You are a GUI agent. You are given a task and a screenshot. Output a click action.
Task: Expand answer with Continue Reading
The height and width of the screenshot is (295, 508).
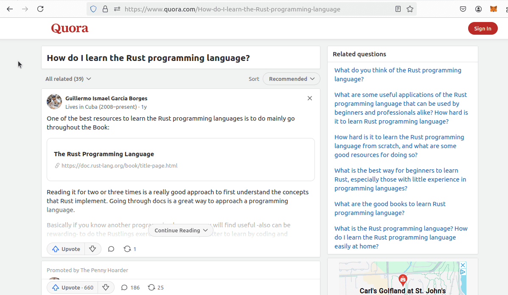click(x=181, y=230)
